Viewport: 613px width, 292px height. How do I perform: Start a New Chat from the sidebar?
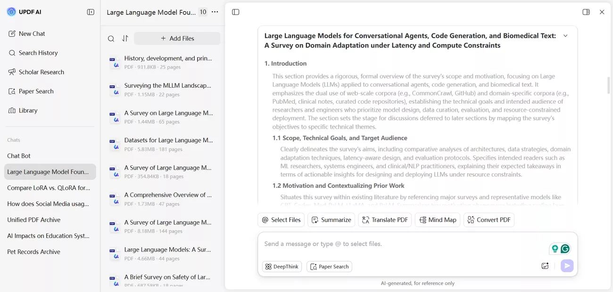click(x=32, y=33)
